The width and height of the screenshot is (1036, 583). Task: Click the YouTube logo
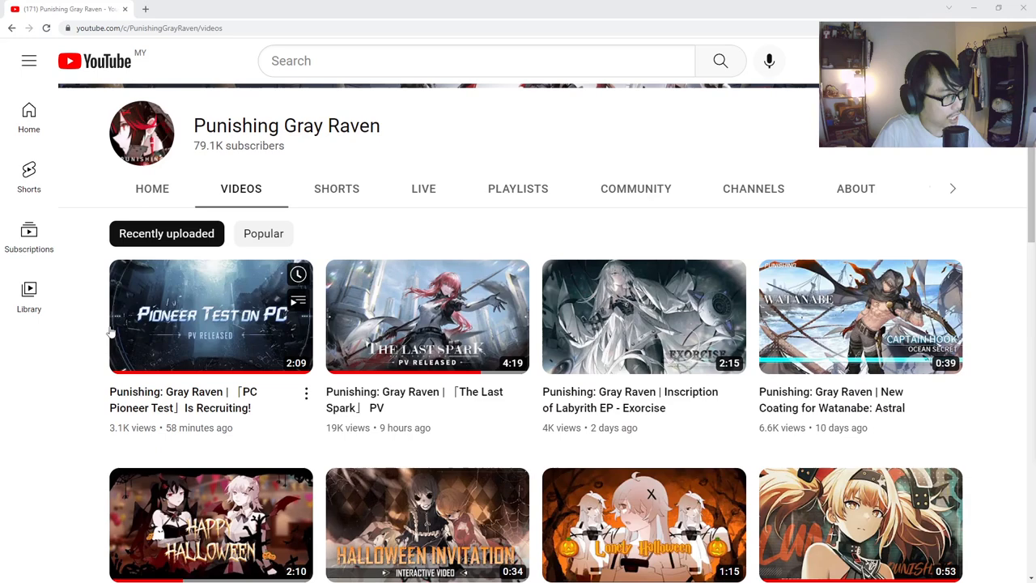[x=95, y=61]
